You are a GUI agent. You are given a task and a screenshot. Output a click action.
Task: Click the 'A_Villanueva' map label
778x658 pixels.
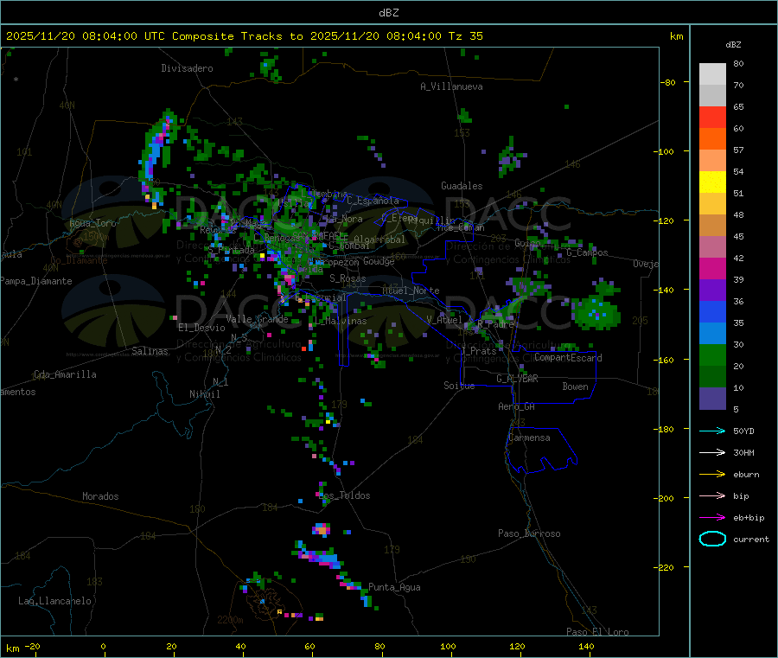point(451,86)
